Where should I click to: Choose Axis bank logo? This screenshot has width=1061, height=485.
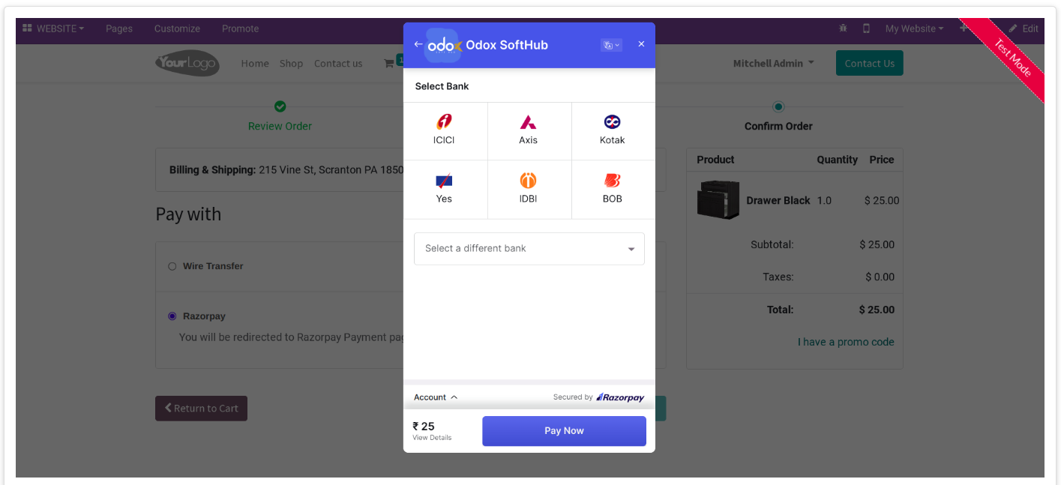pos(528,121)
